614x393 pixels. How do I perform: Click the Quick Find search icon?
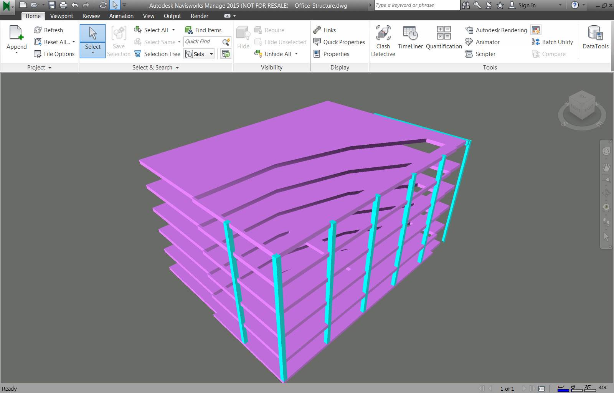[226, 41]
